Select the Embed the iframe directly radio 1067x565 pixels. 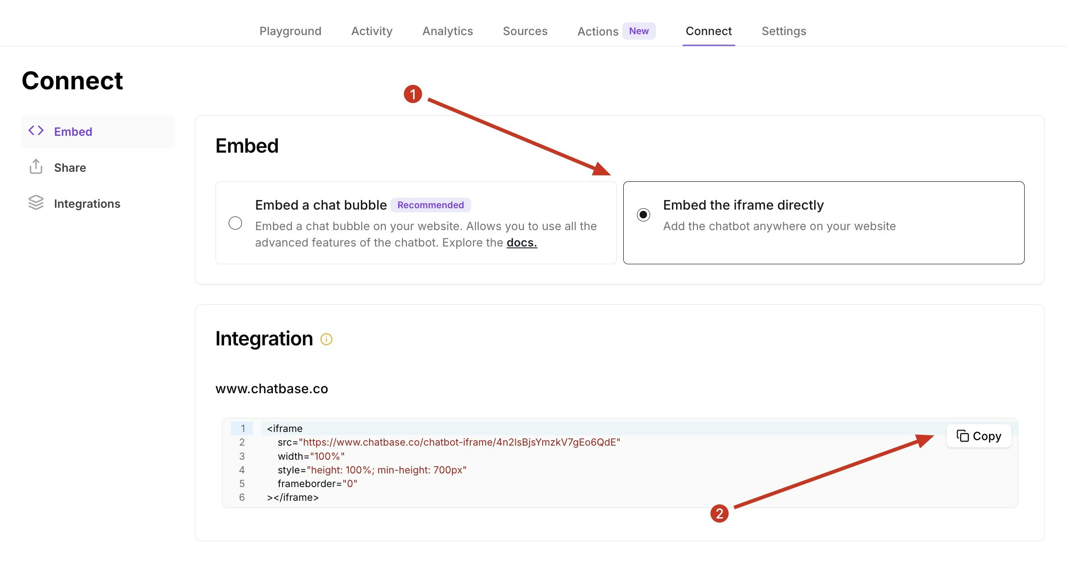click(643, 215)
